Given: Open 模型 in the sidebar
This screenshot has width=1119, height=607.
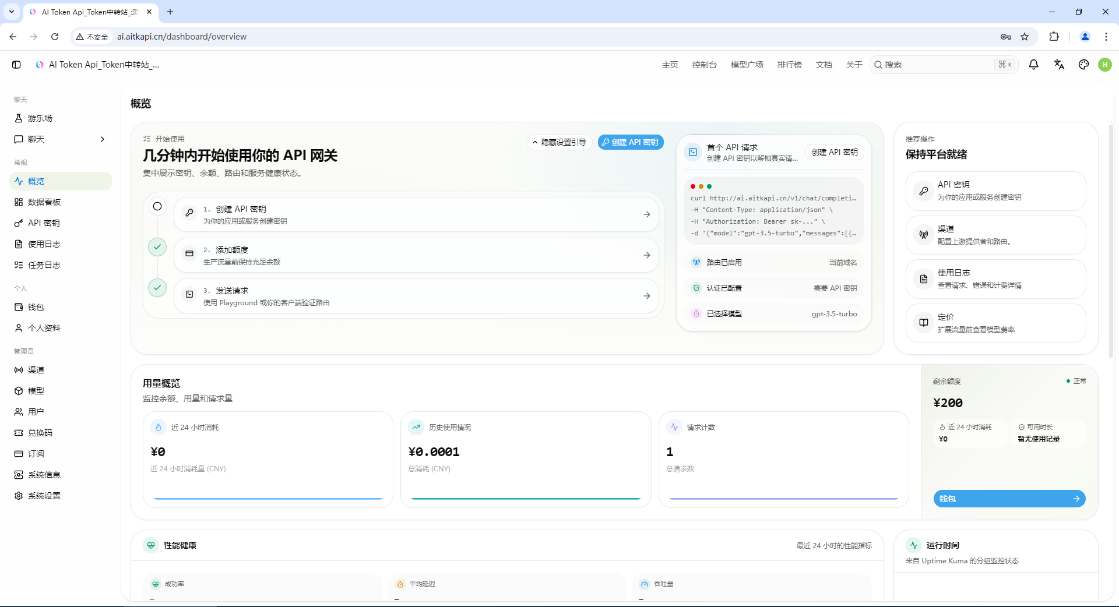Looking at the screenshot, I should [61, 391].
